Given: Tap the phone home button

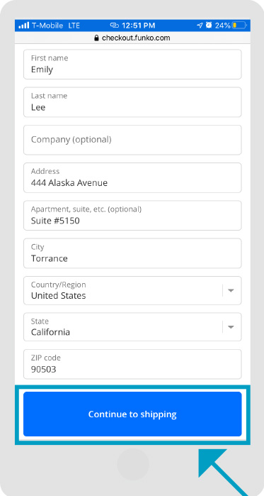Looking at the screenshot, I should [133, 464].
